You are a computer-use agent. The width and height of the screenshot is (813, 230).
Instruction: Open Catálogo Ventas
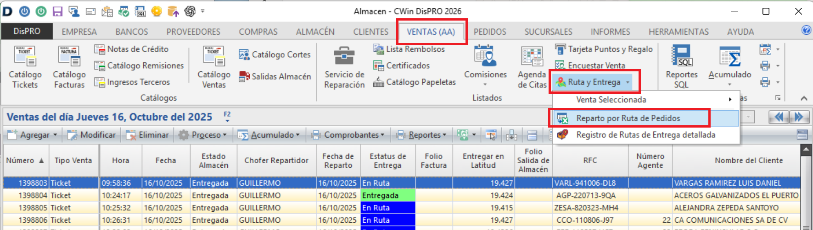214,67
